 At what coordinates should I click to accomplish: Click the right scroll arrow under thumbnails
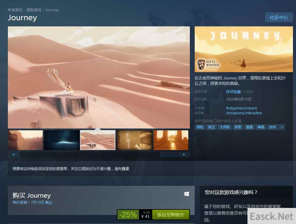184,155
